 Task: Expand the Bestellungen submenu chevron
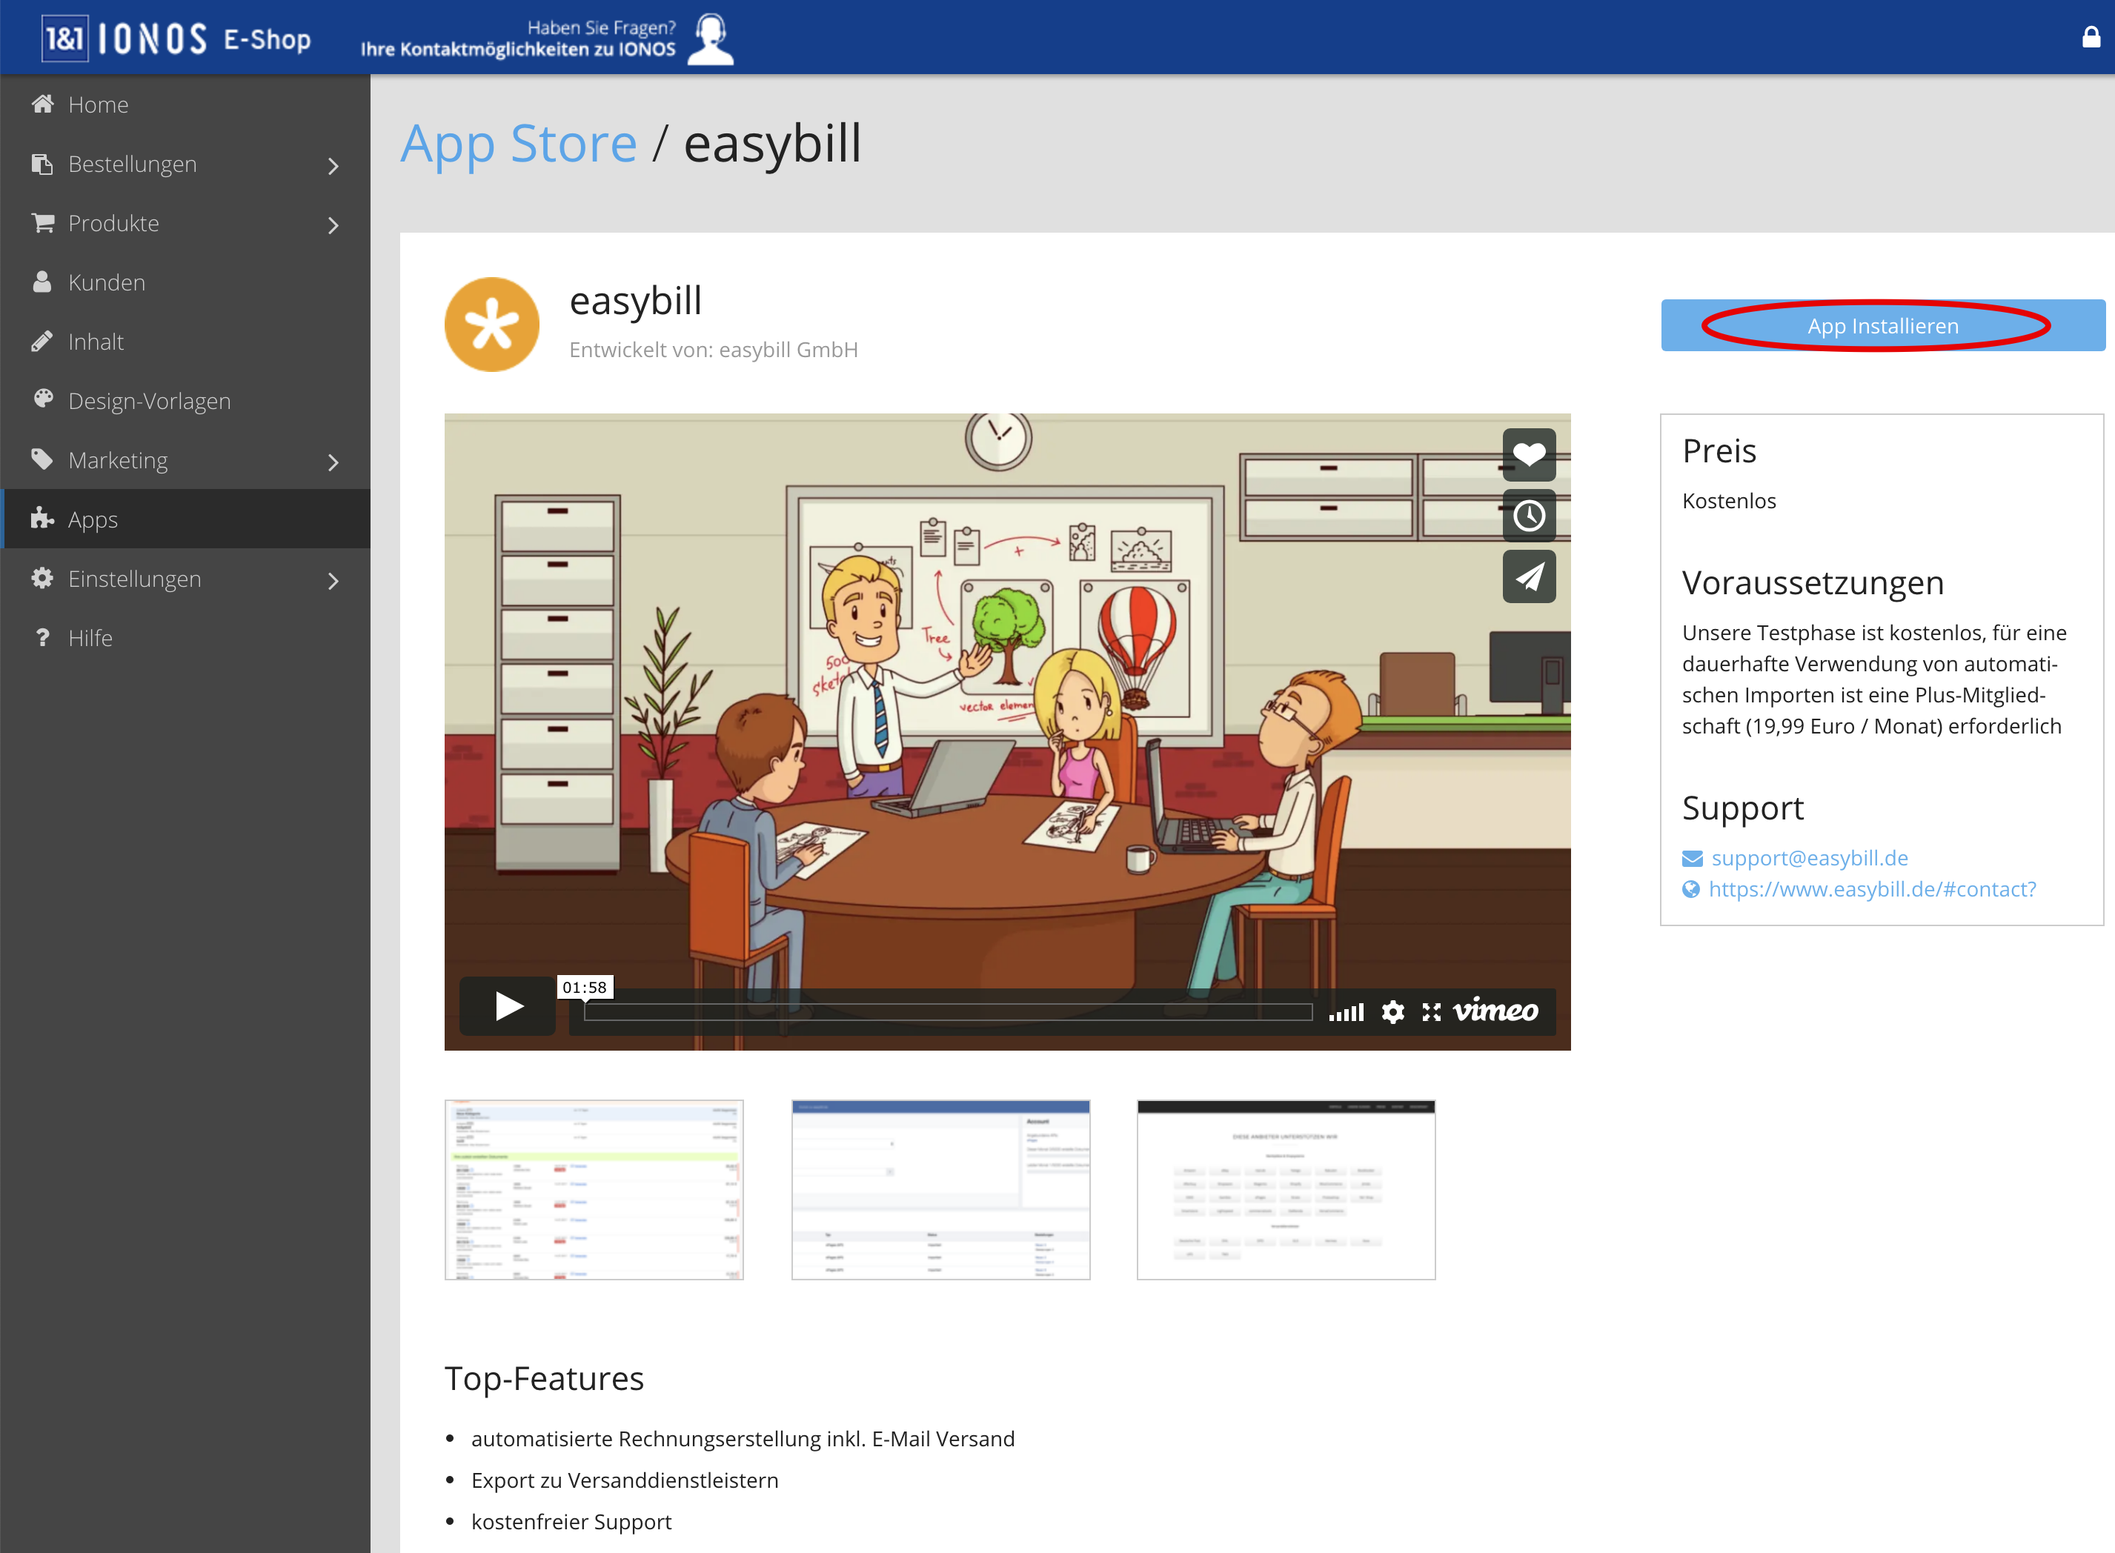point(333,165)
